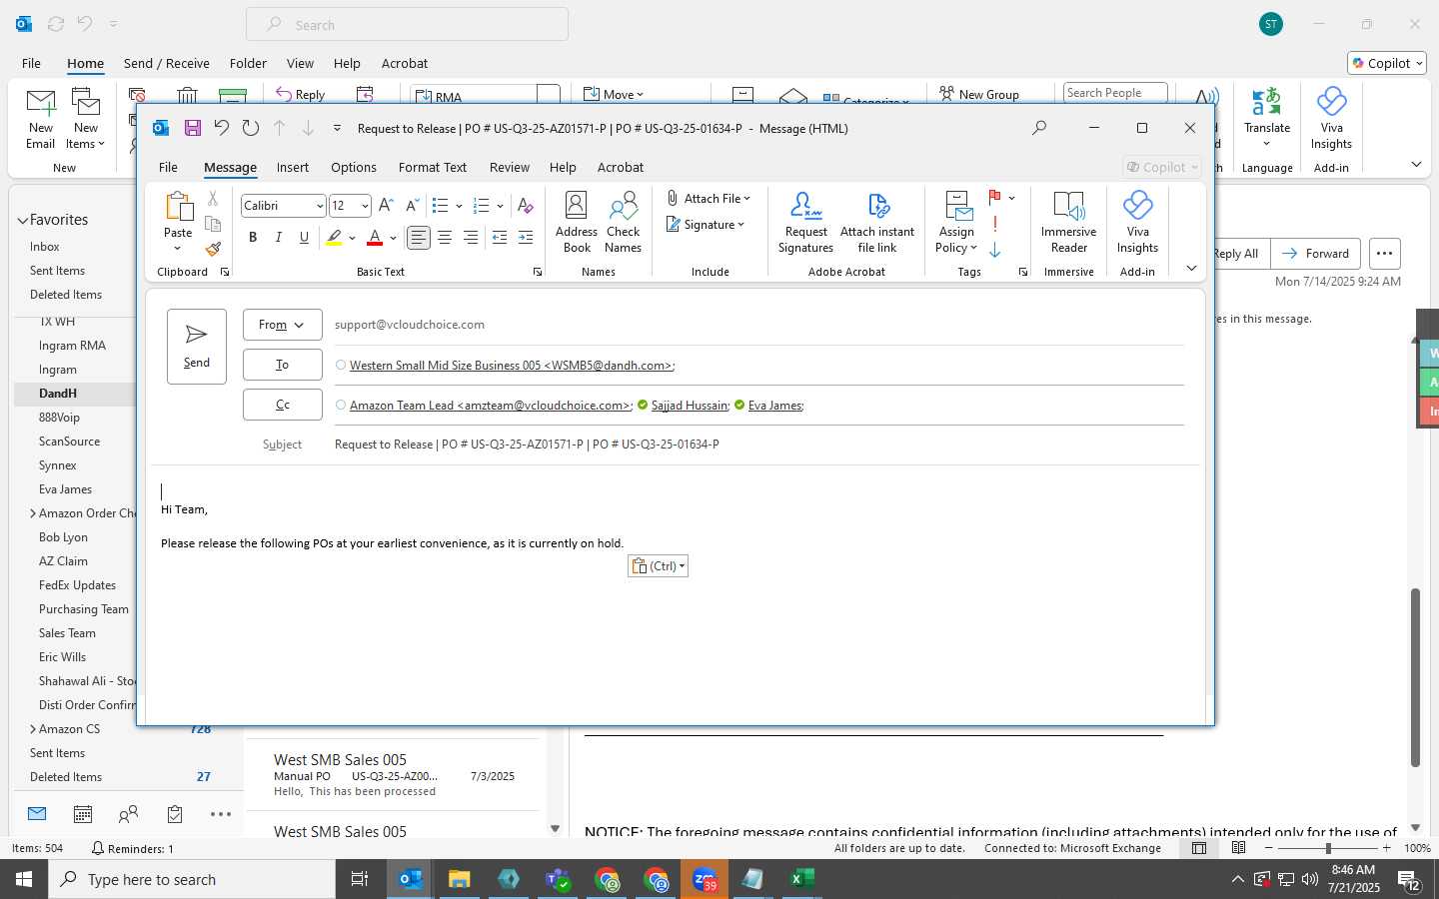
Task: Click the Search People box
Action: point(1115,93)
